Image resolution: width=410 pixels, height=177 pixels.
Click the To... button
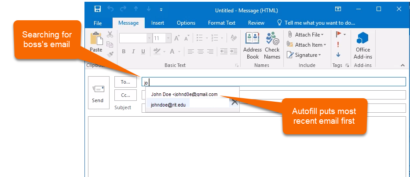[126, 82]
